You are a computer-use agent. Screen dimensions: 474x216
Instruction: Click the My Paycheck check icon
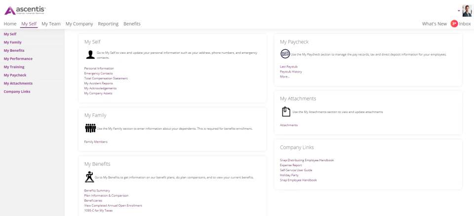point(285,54)
